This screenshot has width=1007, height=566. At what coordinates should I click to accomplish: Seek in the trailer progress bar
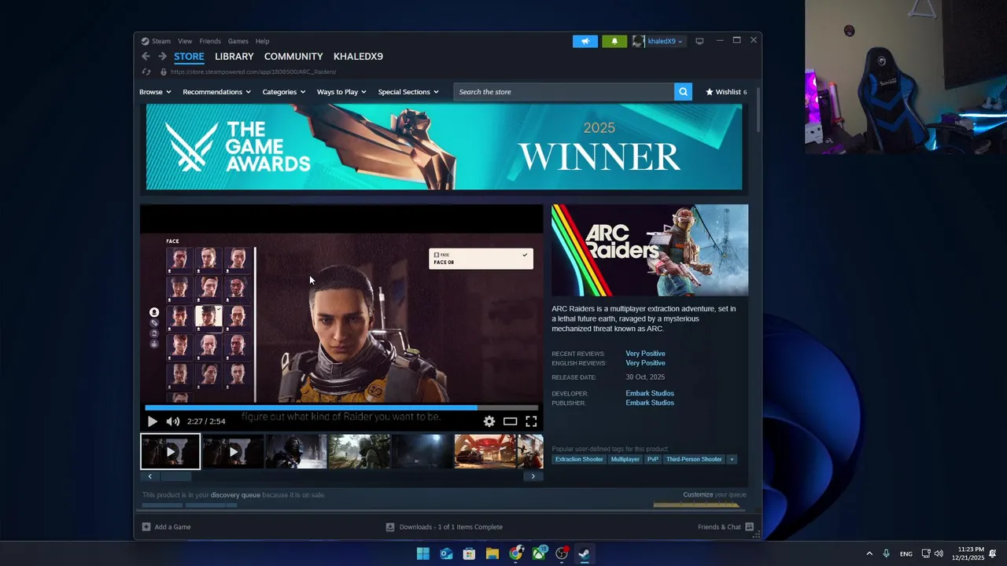point(341,408)
